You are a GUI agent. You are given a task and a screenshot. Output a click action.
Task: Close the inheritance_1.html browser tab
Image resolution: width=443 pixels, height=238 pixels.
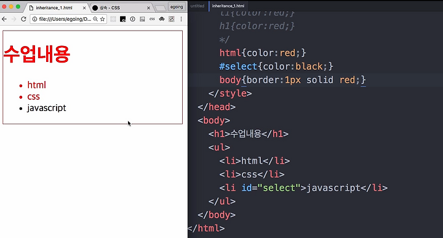click(84, 8)
